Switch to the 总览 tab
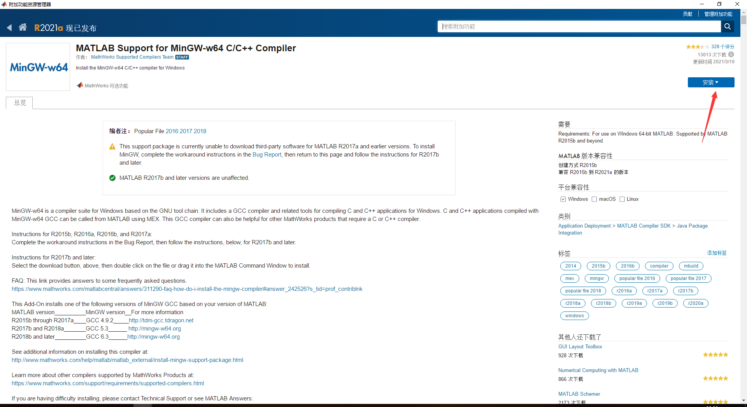The image size is (747, 407). coord(19,103)
